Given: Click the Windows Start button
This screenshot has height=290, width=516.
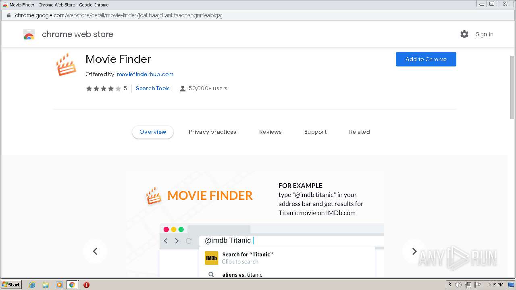Looking at the screenshot, I should [x=11, y=284].
